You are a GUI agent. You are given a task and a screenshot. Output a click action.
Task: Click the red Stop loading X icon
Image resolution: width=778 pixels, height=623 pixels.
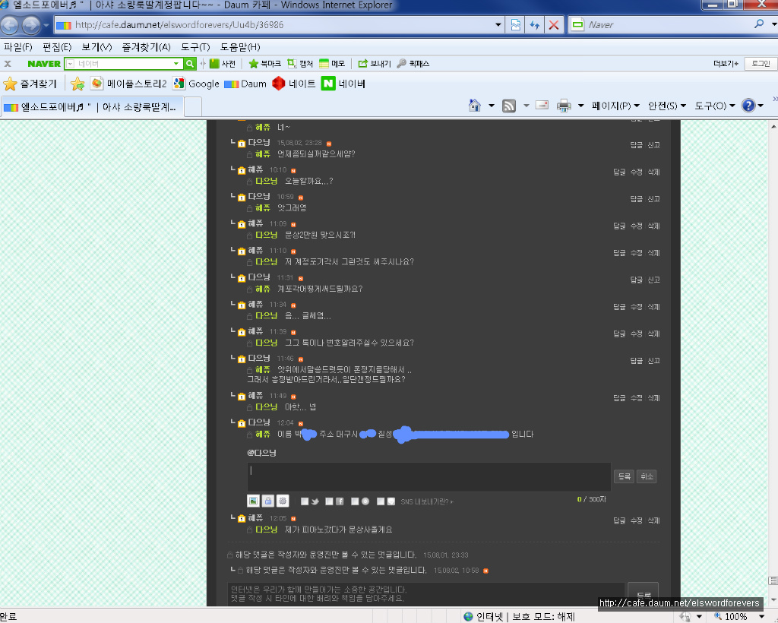point(554,25)
